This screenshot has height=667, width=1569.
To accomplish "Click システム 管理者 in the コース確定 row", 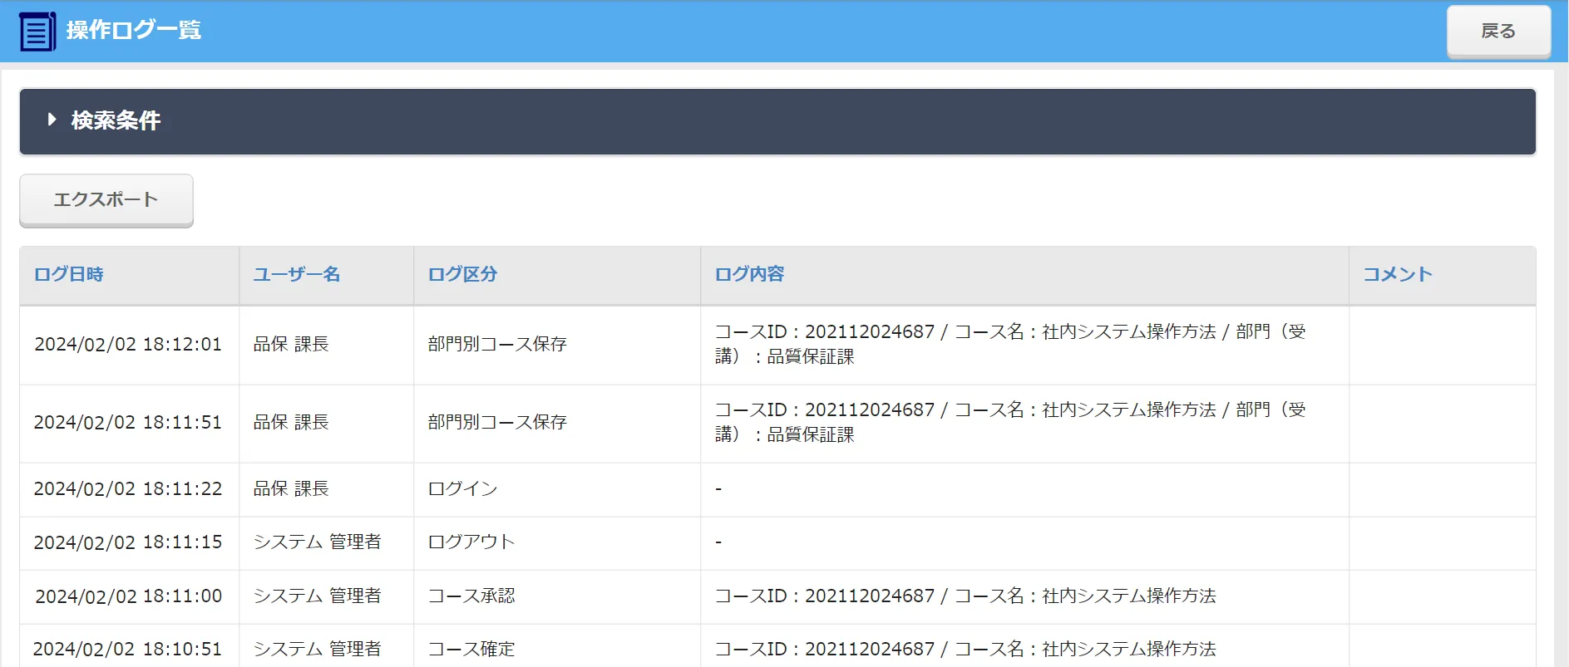I will point(318,649).
